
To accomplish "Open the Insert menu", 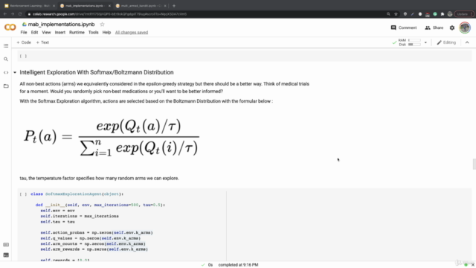I will tap(59, 32).
